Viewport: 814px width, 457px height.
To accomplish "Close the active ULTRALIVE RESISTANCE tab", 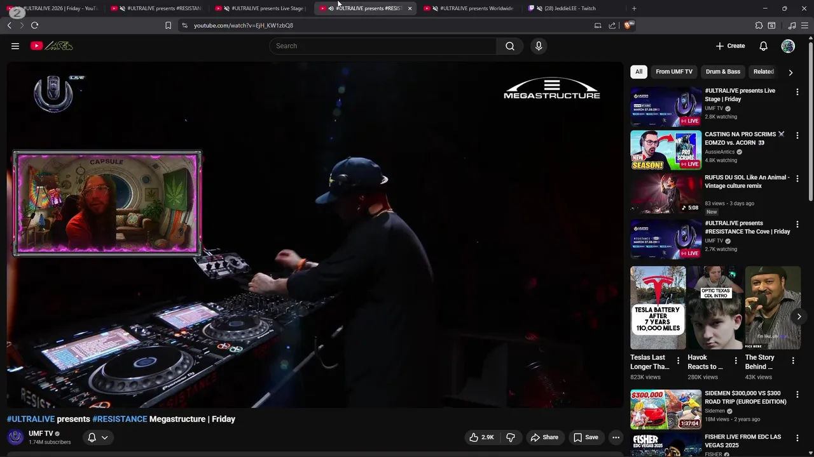I will tap(410, 8).
